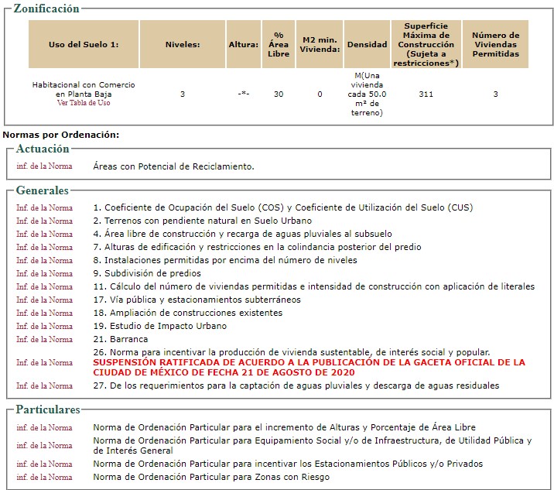
Task: Click the Densidad column header
Action: pyautogui.click(x=367, y=44)
